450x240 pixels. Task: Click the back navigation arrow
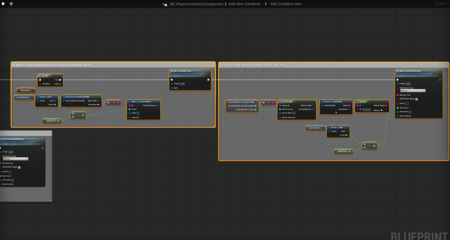pos(4,4)
